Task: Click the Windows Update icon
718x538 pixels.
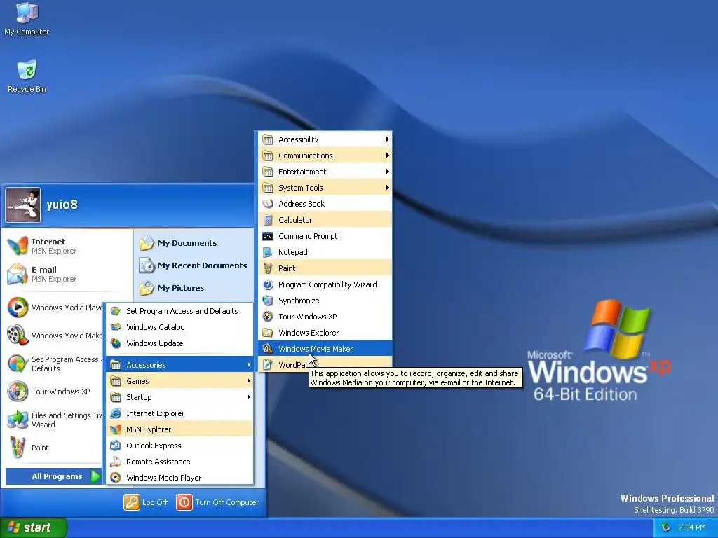Action: [116, 343]
